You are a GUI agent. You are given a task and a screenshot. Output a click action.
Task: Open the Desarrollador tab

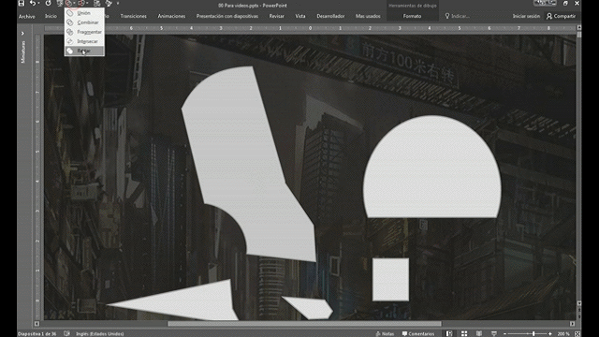pyautogui.click(x=330, y=16)
